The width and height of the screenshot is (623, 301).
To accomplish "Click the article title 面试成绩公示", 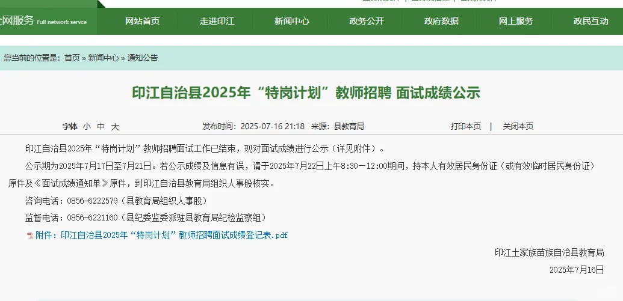I will (306, 93).
